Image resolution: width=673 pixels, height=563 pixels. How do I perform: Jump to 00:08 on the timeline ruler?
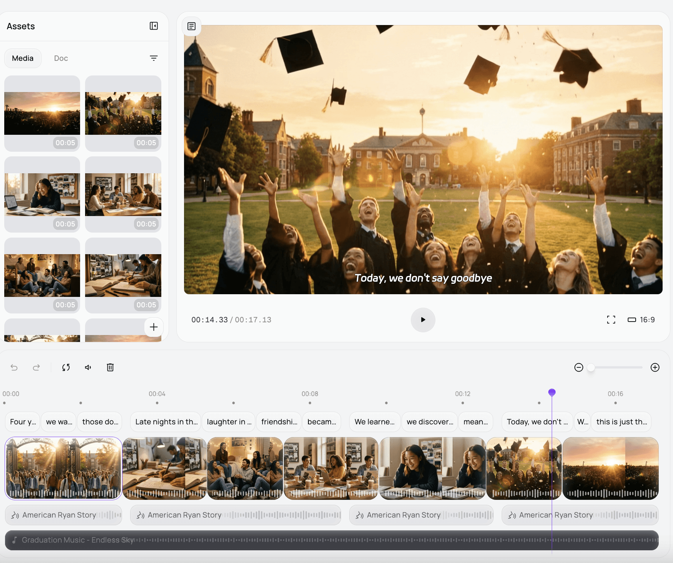pyautogui.click(x=310, y=394)
